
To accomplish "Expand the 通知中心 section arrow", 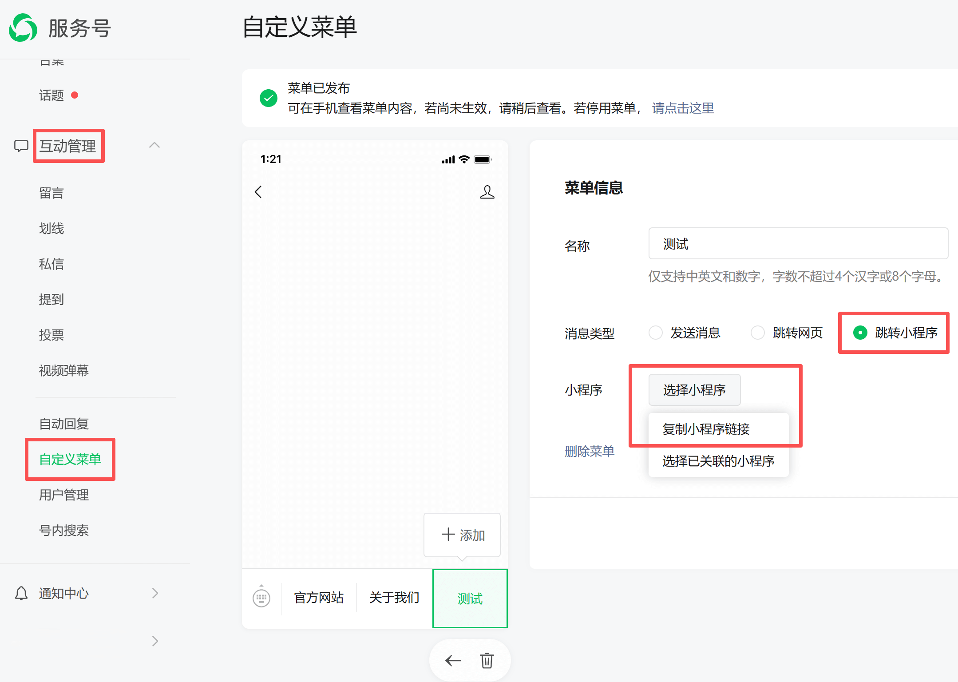I will 154,593.
